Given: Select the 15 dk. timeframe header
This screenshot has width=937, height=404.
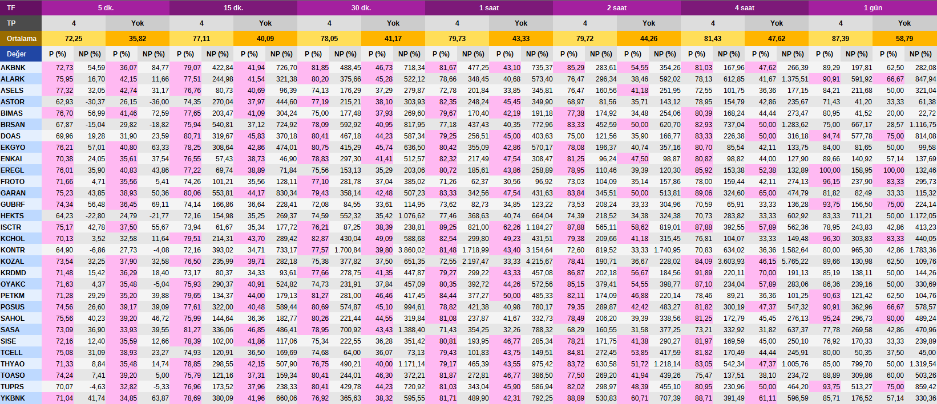Looking at the screenshot, I should pyautogui.click(x=233, y=8).
